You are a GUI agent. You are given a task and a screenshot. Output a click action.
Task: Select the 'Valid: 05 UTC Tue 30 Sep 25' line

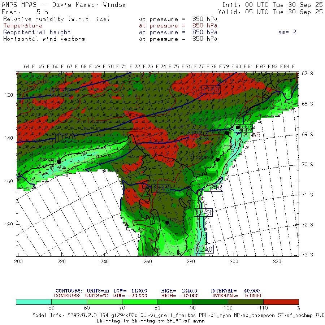coord(270,12)
